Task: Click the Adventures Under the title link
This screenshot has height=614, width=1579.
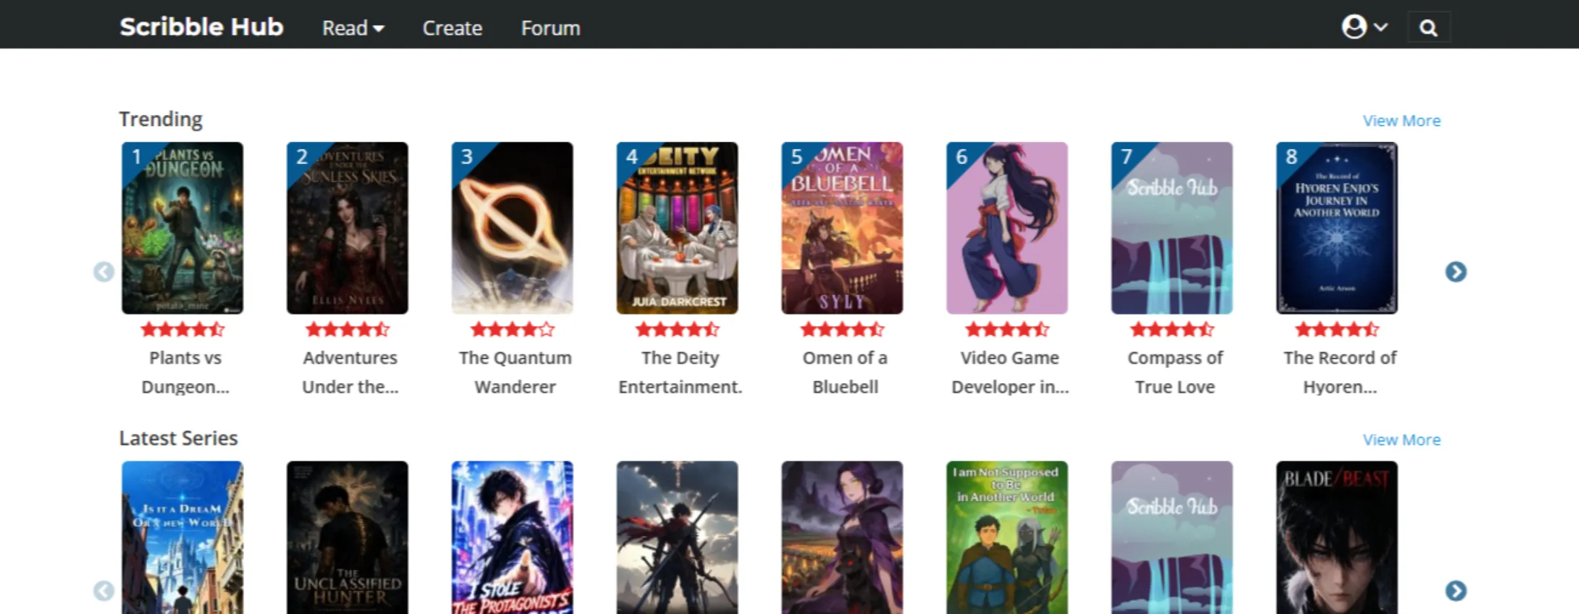Action: coord(350,372)
